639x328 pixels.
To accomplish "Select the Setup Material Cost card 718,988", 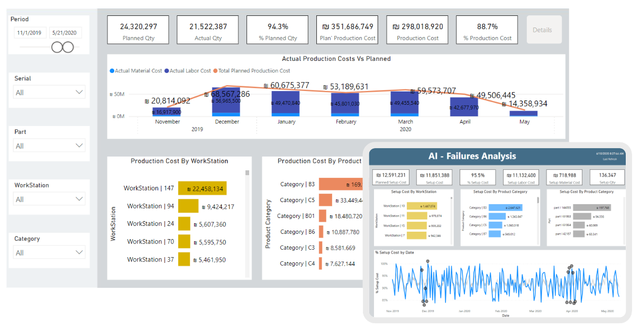I will [x=564, y=177].
